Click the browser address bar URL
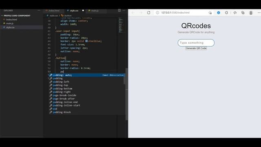 (x=175, y=13)
